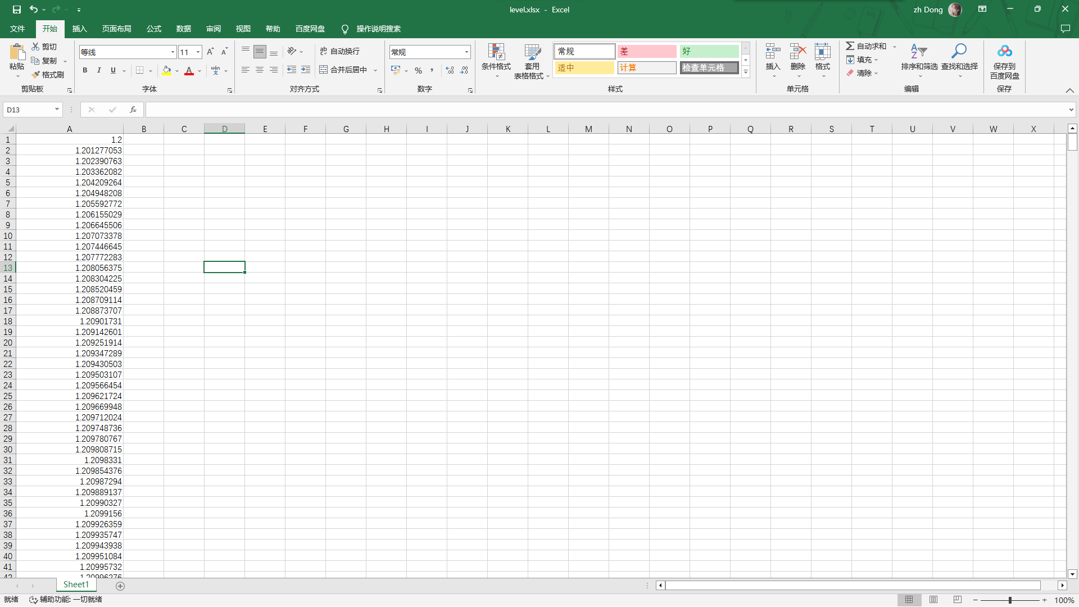
Task: Click the percent style icon
Action: 418,70
